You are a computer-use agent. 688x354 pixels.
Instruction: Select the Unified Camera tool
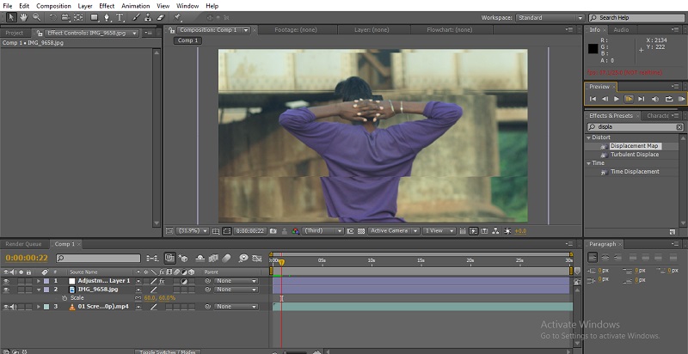pos(65,17)
